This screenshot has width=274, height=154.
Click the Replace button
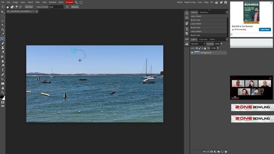click(x=75, y=7)
